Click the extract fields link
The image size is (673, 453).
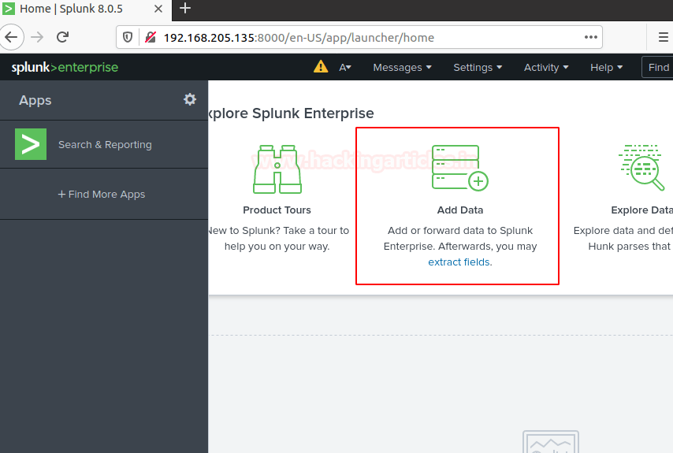pyautogui.click(x=459, y=262)
